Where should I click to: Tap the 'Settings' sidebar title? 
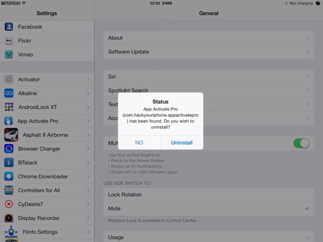(47, 13)
